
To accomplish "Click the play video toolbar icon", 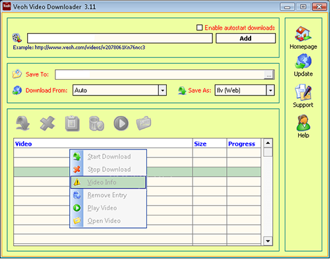I will [121, 123].
